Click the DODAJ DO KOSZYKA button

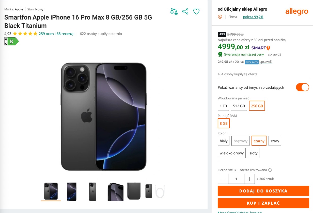263,191
